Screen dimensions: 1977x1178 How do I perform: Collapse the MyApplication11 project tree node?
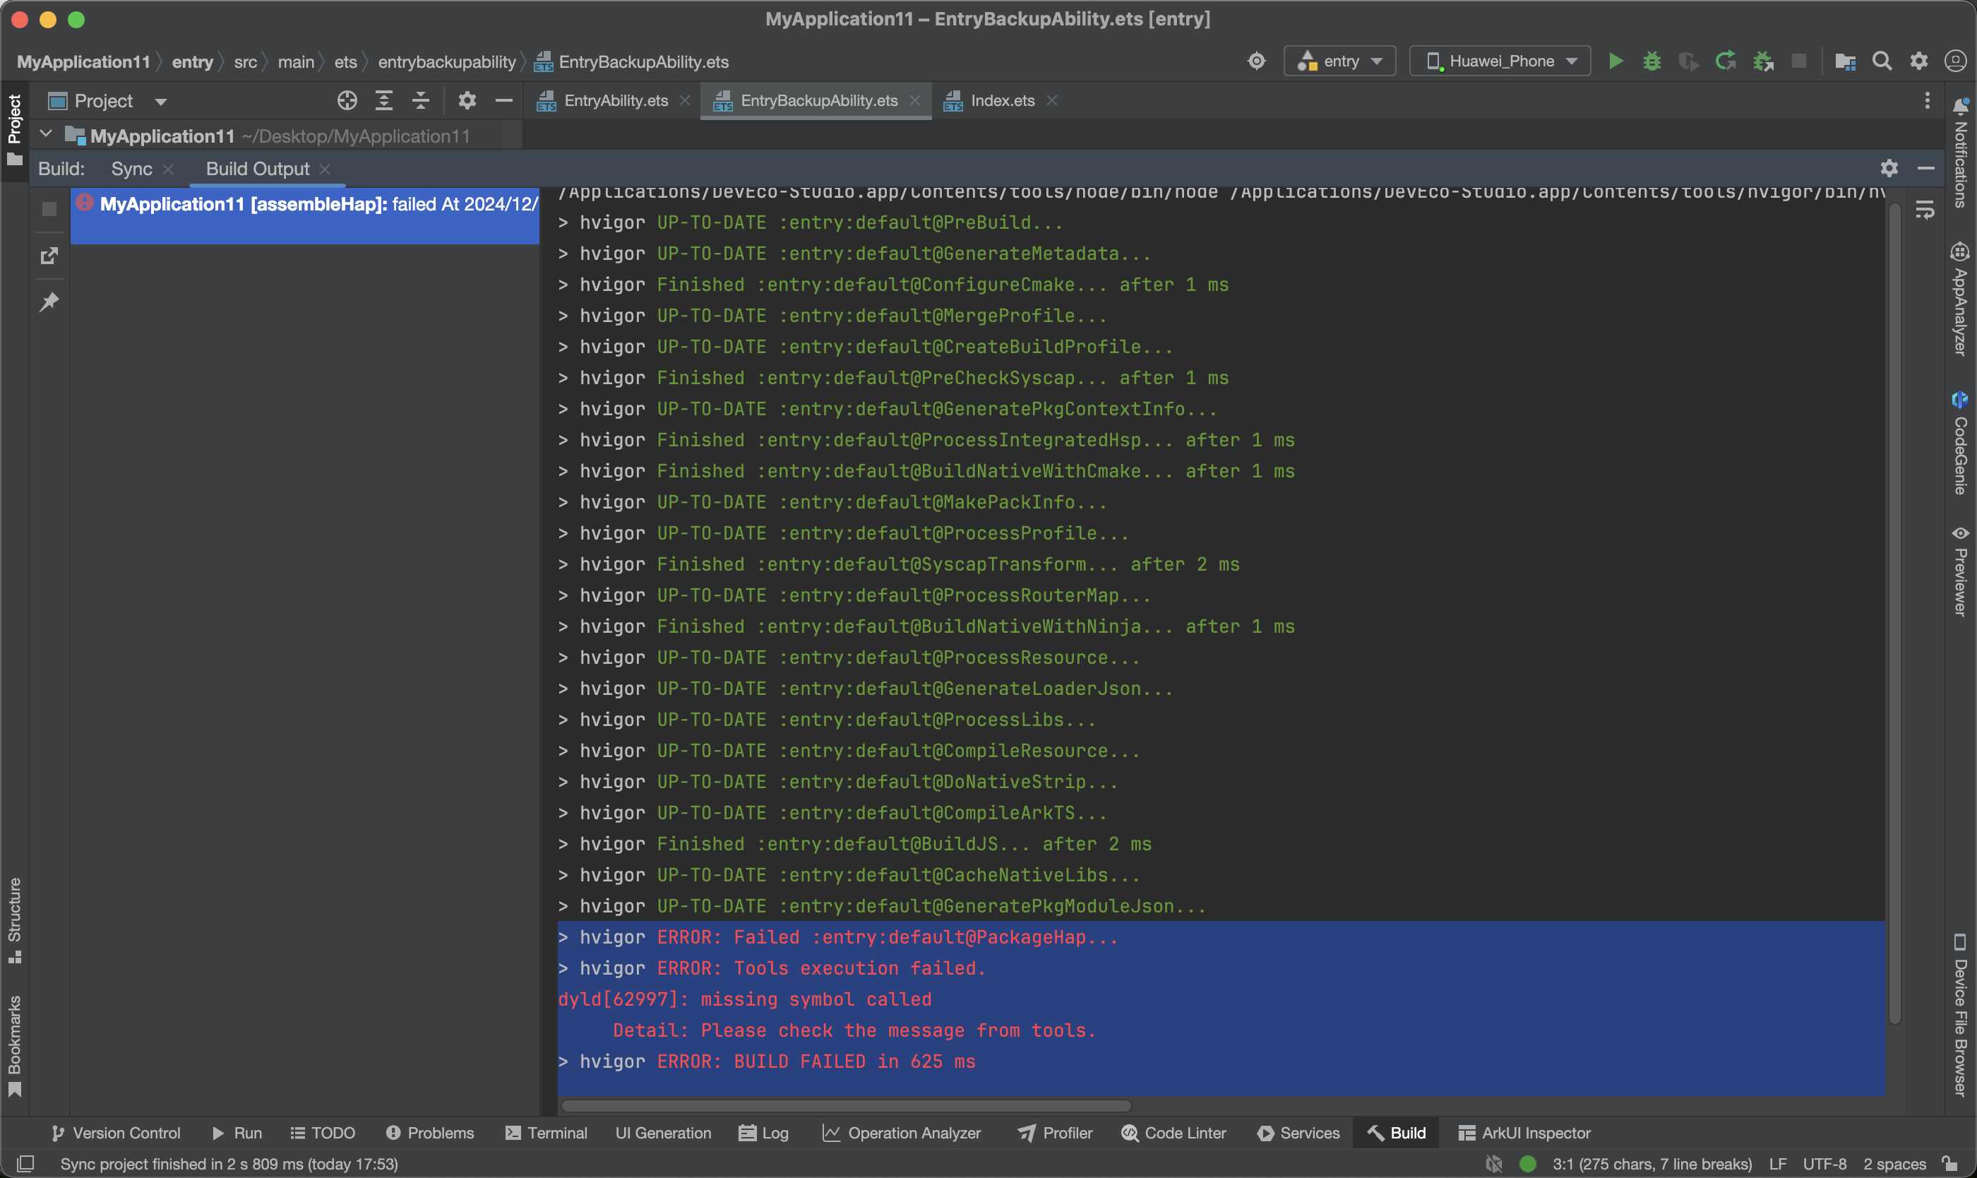[x=45, y=133]
